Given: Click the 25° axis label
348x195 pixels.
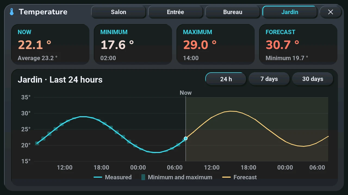Looking at the screenshot, I should click(26, 129).
